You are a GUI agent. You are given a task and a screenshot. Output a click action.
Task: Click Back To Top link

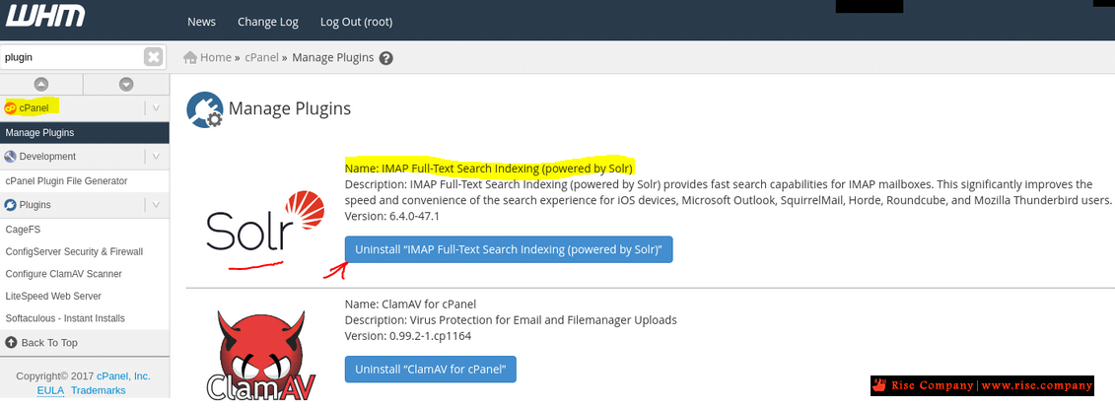pyautogui.click(x=49, y=342)
